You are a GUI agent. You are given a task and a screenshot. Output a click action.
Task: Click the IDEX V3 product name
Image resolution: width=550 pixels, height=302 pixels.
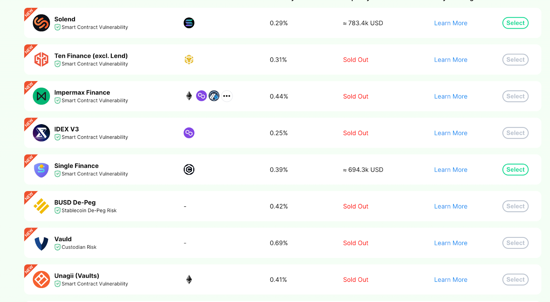click(x=67, y=129)
